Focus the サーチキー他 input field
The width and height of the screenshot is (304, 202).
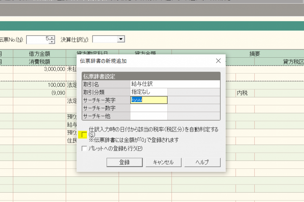[149, 116]
